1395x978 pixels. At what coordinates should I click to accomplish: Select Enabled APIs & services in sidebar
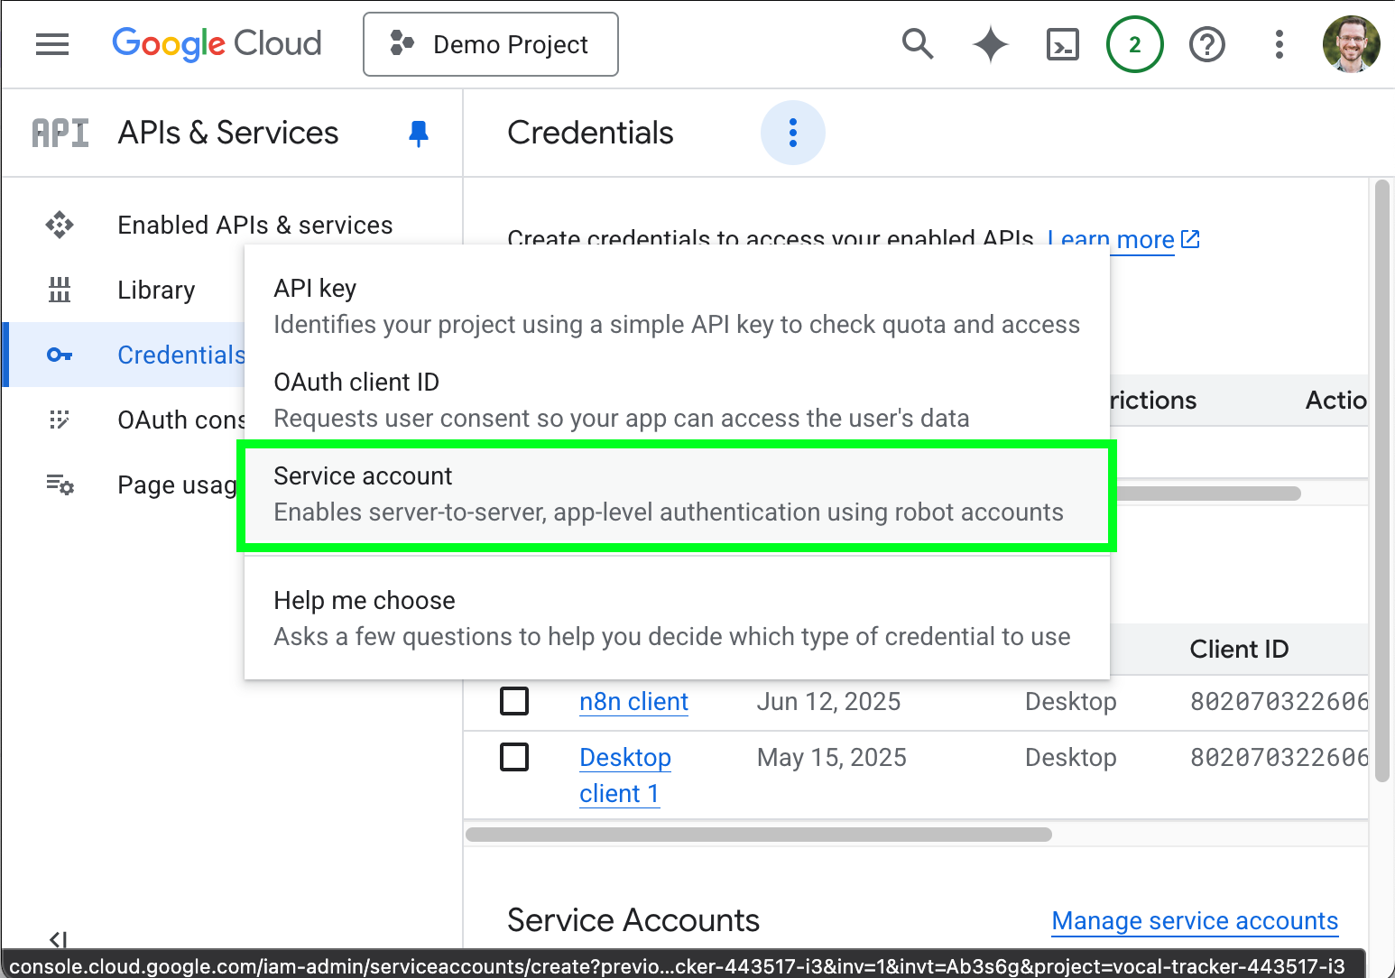[254, 225]
